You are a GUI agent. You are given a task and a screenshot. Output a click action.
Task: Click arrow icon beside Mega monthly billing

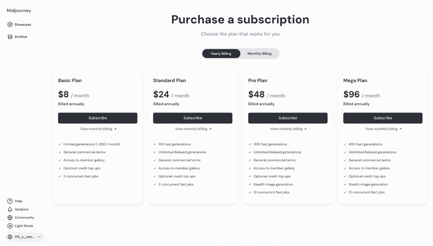tap(400, 129)
